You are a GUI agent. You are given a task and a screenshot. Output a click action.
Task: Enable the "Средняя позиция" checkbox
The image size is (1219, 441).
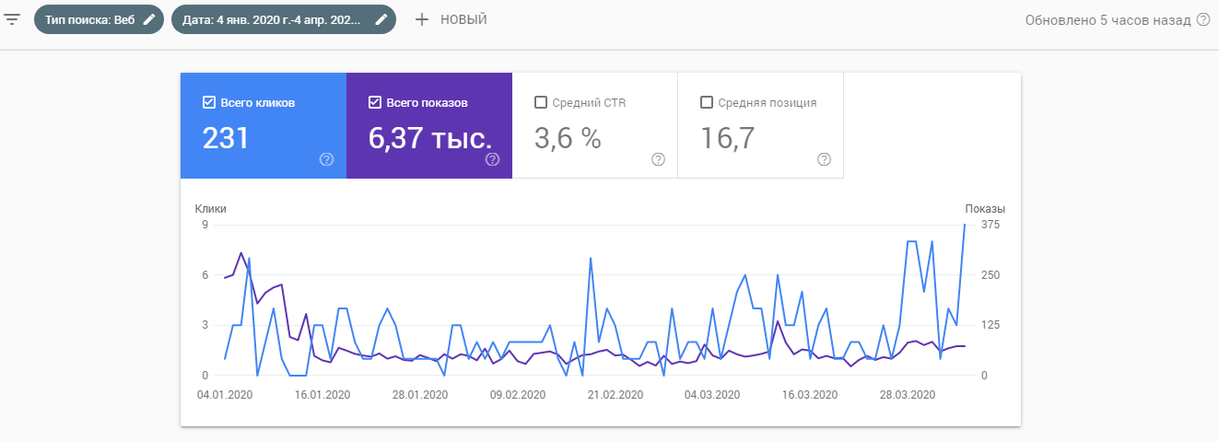pos(707,102)
